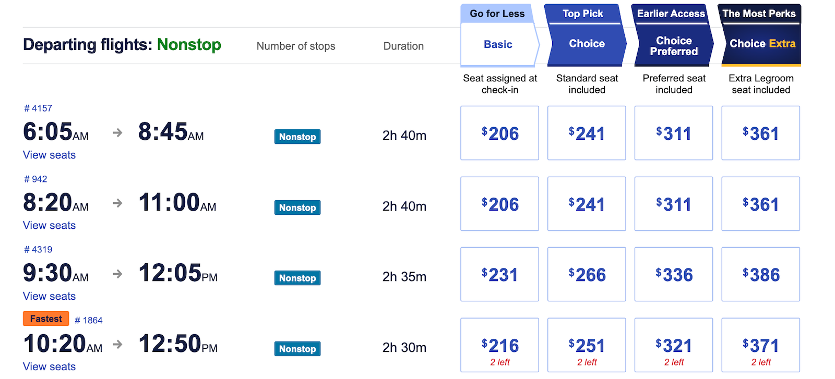The image size is (835, 379).
Task: Select the Choice fare column header
Action: [586, 44]
